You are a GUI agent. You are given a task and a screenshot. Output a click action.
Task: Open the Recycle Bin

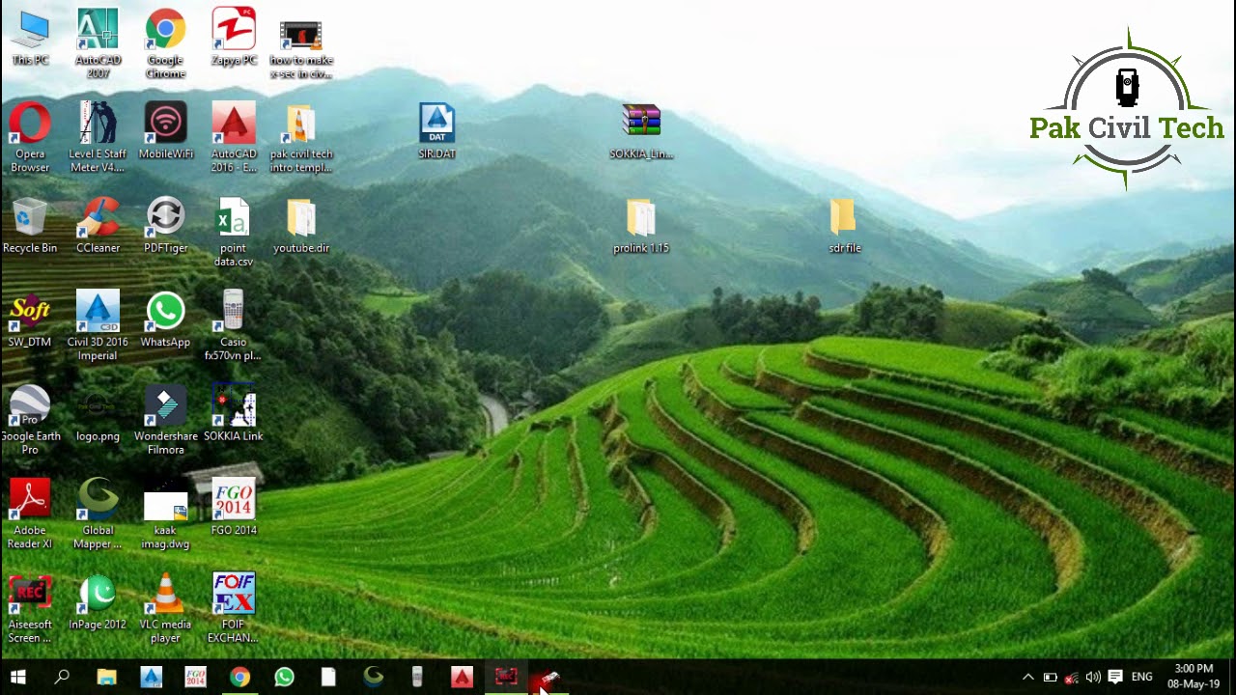point(30,226)
